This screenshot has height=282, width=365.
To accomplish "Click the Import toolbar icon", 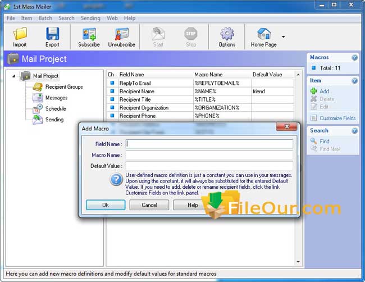I will click(20, 34).
